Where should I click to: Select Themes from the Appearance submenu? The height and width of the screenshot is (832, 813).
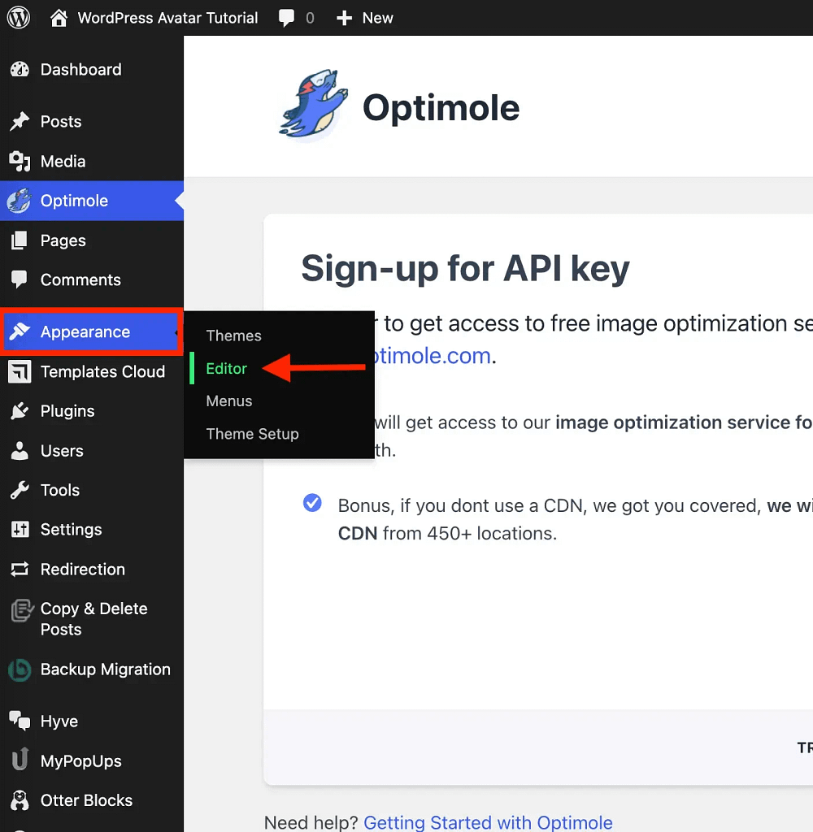coord(233,336)
